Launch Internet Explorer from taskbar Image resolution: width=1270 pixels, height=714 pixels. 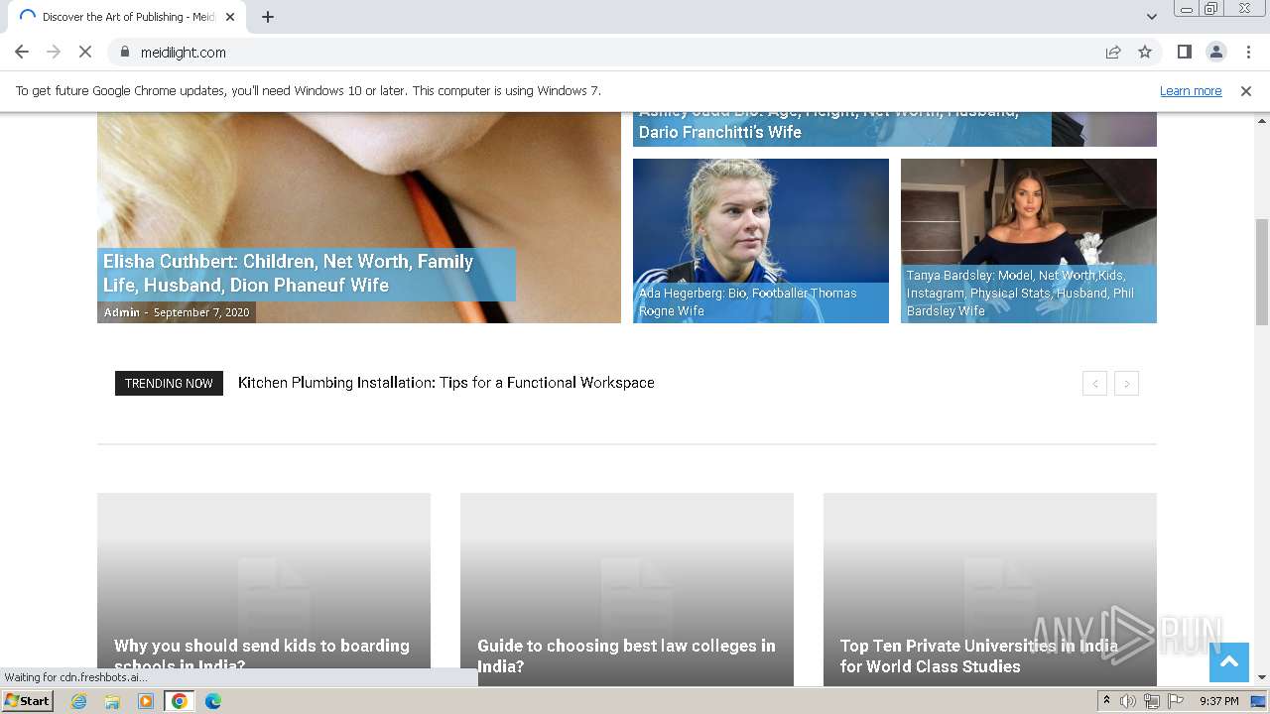click(78, 701)
